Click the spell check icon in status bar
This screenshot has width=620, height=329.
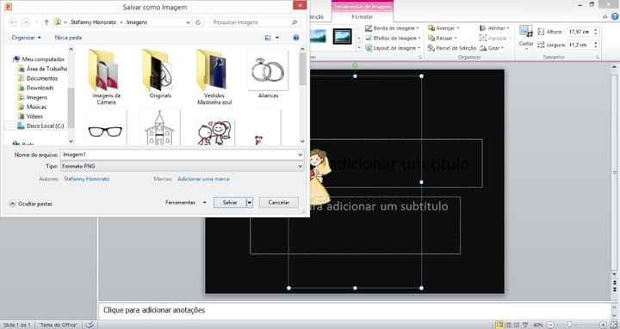click(x=90, y=325)
